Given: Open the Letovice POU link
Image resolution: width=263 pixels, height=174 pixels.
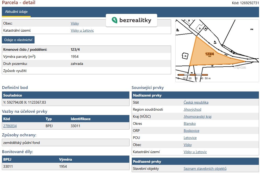Looking at the screenshot, I should pos(190,138).
